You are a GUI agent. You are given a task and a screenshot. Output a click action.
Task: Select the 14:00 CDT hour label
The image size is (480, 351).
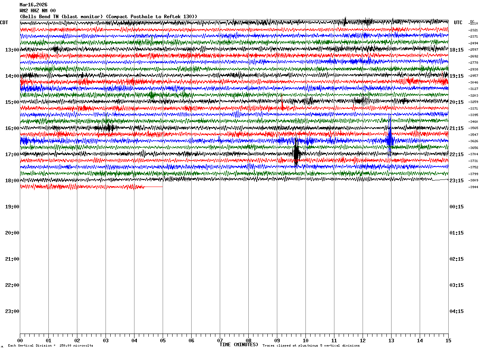12,76
